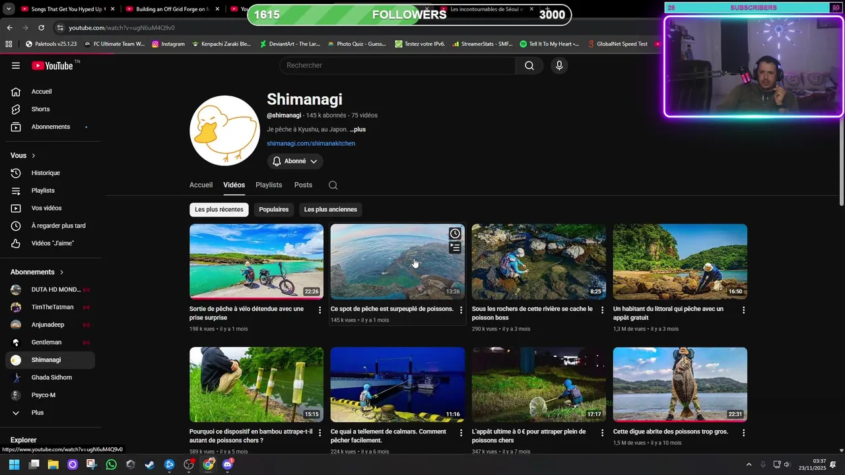The height and width of the screenshot is (475, 845).
Task: Open options for the vélo détendue video
Action: tap(320, 310)
